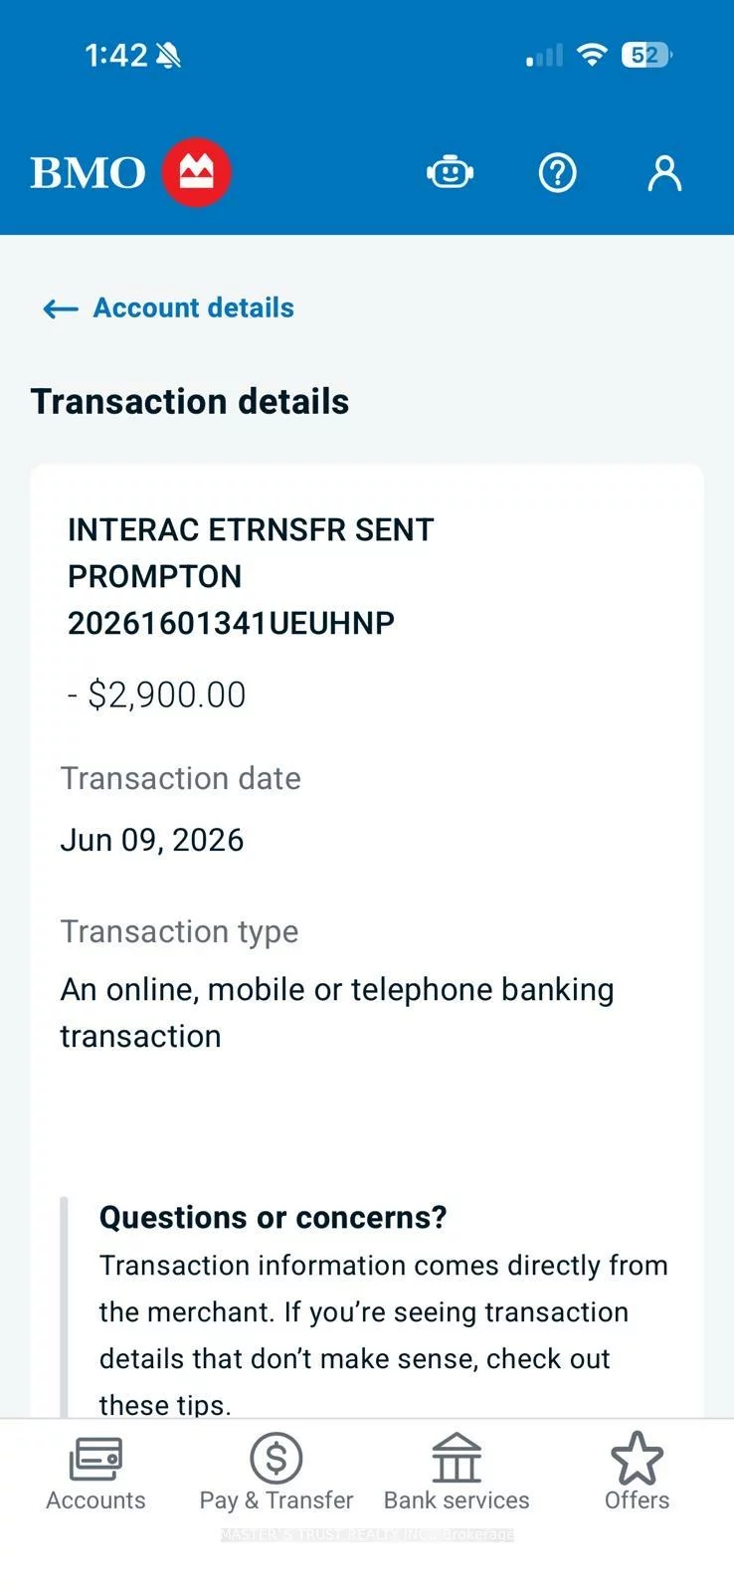This screenshot has height=1592, width=734.
Task: Select the -$2,900.00 transaction amount
Action: [x=156, y=695]
